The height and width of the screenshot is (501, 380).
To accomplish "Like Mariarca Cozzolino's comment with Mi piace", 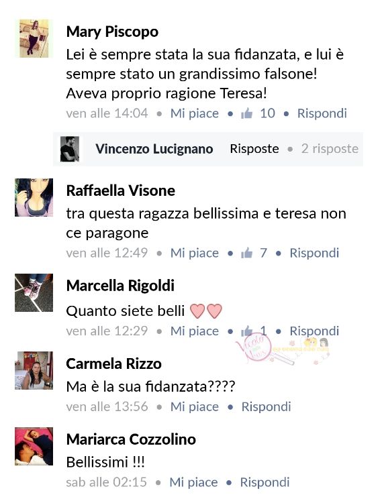I will point(193,482).
